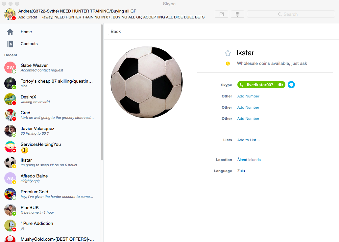Send an instant message to Ikstar

(x=291, y=85)
